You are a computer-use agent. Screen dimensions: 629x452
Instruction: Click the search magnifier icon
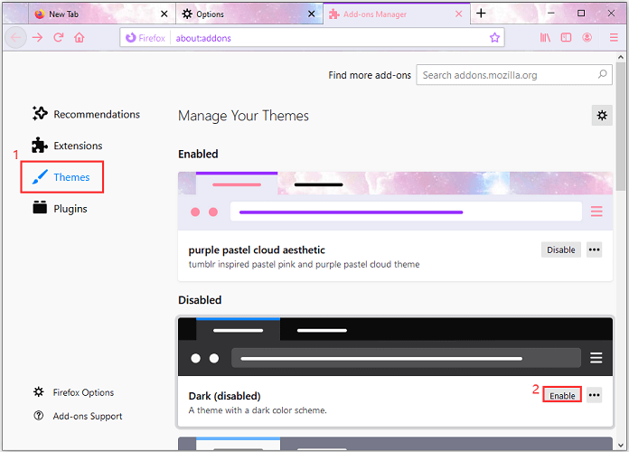click(x=602, y=75)
